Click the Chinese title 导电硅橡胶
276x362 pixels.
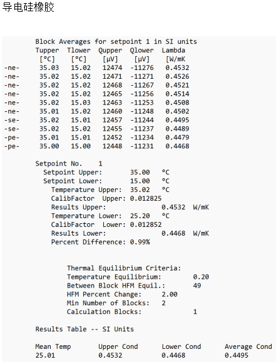(28, 7)
